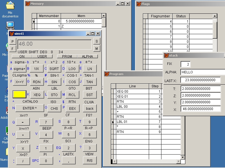
Task: Click the decimal point key
Action: pos(69,160)
